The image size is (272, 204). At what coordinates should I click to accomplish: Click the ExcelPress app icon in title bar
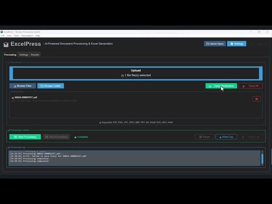[x=2, y=32]
